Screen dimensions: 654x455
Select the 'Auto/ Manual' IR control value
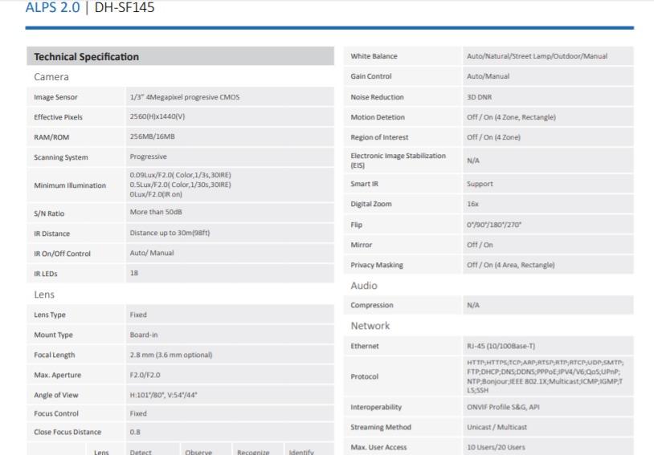point(152,253)
